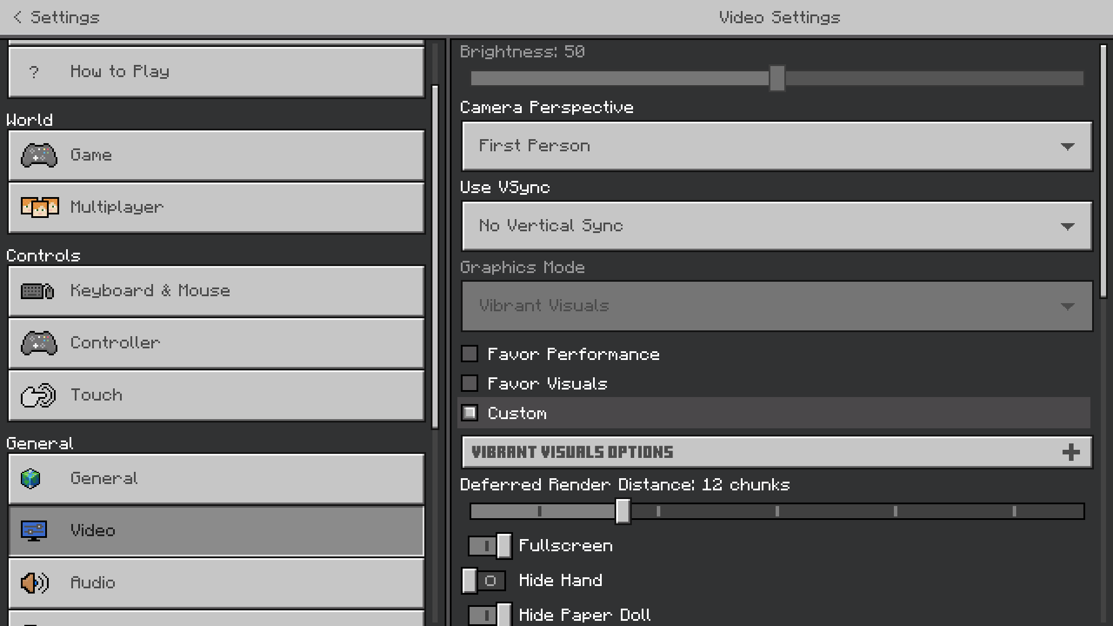Open the Camera Perspective dropdown
Image resolution: width=1113 pixels, height=626 pixels.
tap(777, 146)
